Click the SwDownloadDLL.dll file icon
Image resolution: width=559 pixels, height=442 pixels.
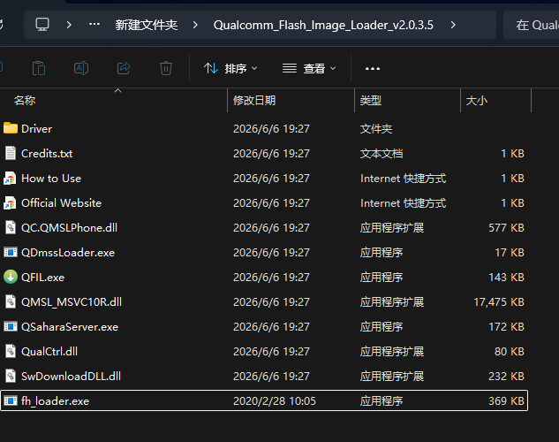(11, 376)
